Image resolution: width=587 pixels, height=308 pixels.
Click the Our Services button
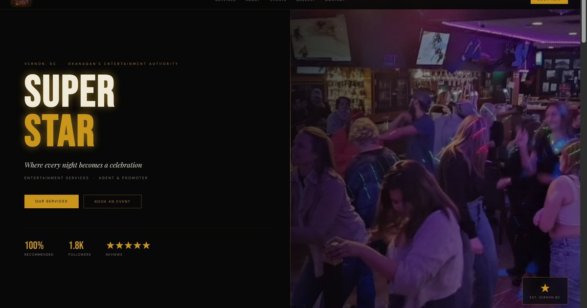[51, 201]
